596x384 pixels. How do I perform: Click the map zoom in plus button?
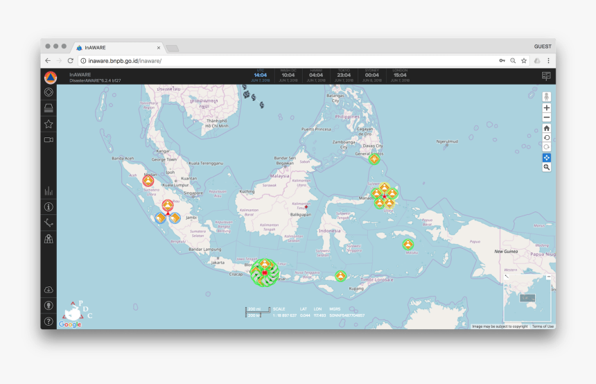pos(547,108)
